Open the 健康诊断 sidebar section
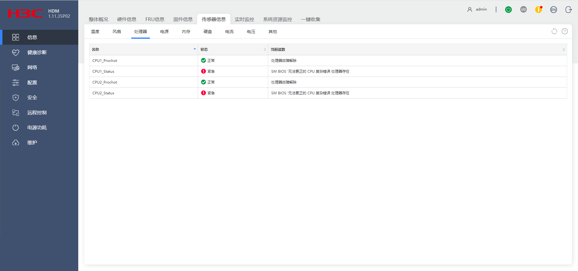This screenshot has height=271, width=578. (x=39, y=52)
